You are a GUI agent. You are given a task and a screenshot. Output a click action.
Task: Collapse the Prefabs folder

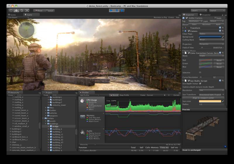(x=43, y=118)
